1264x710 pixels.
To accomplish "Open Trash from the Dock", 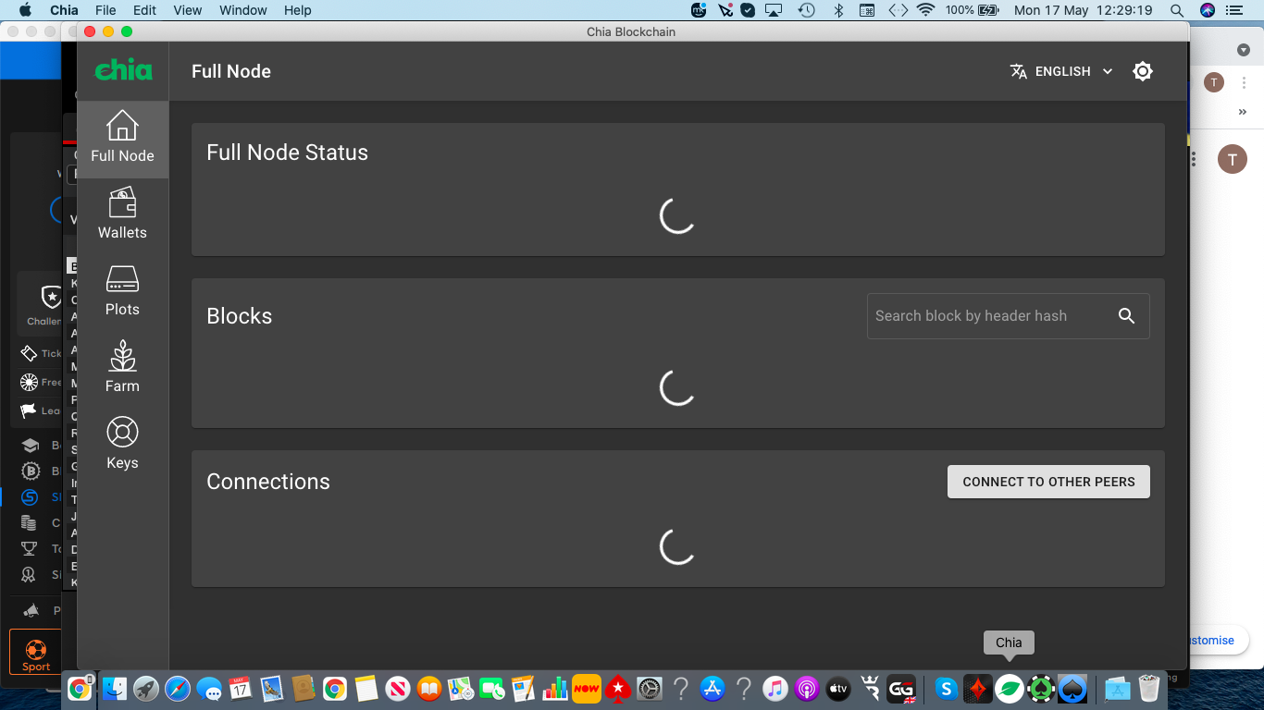I will click(x=1149, y=689).
